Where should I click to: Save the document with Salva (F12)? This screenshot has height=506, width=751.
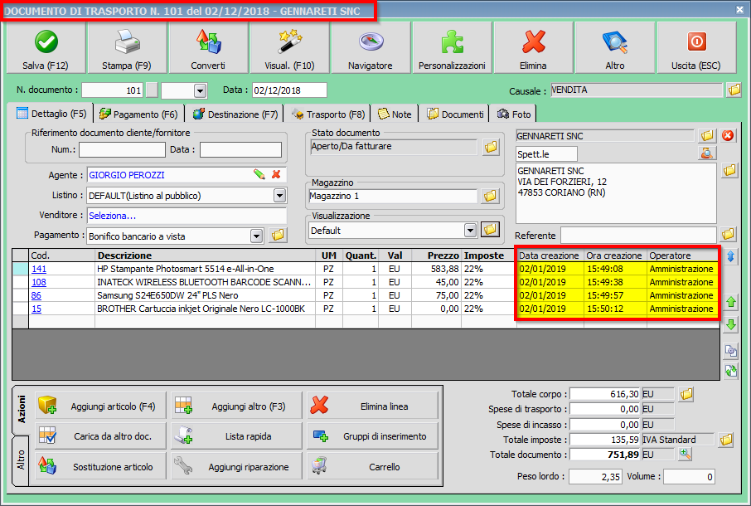(x=46, y=48)
